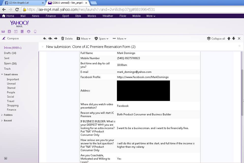The width and height of the screenshot is (244, 163).
Task: Open Mail in the navigation bar
Action: click(x=23, y=16)
